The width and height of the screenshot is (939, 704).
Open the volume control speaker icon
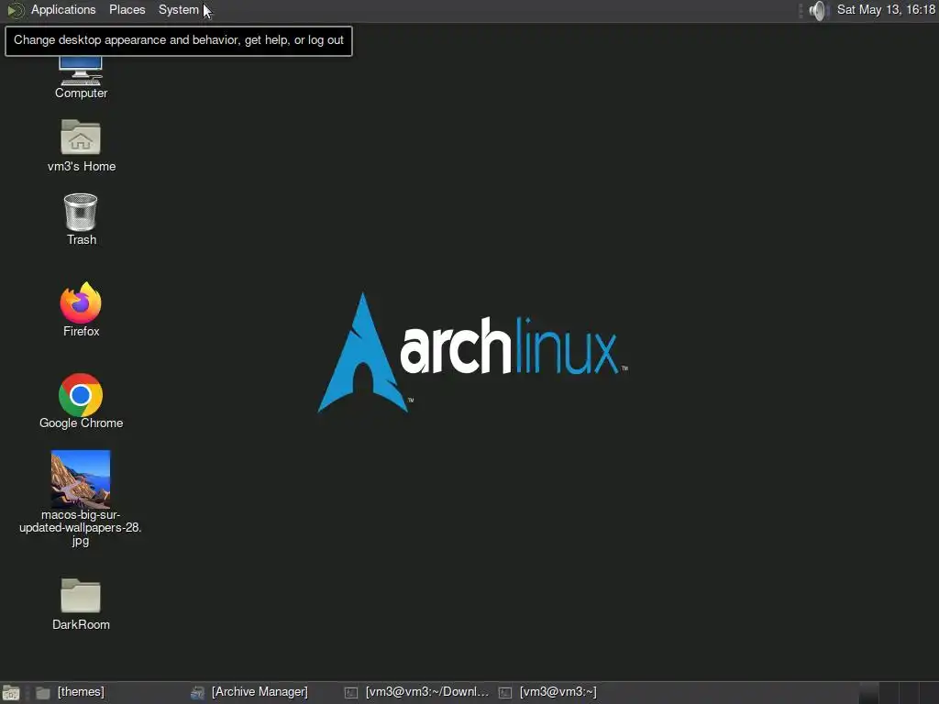[x=817, y=10]
